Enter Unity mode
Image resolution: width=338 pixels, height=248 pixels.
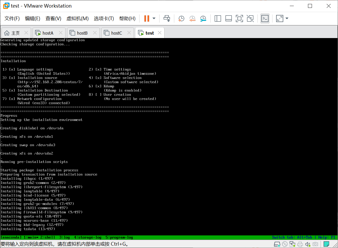click(250, 18)
